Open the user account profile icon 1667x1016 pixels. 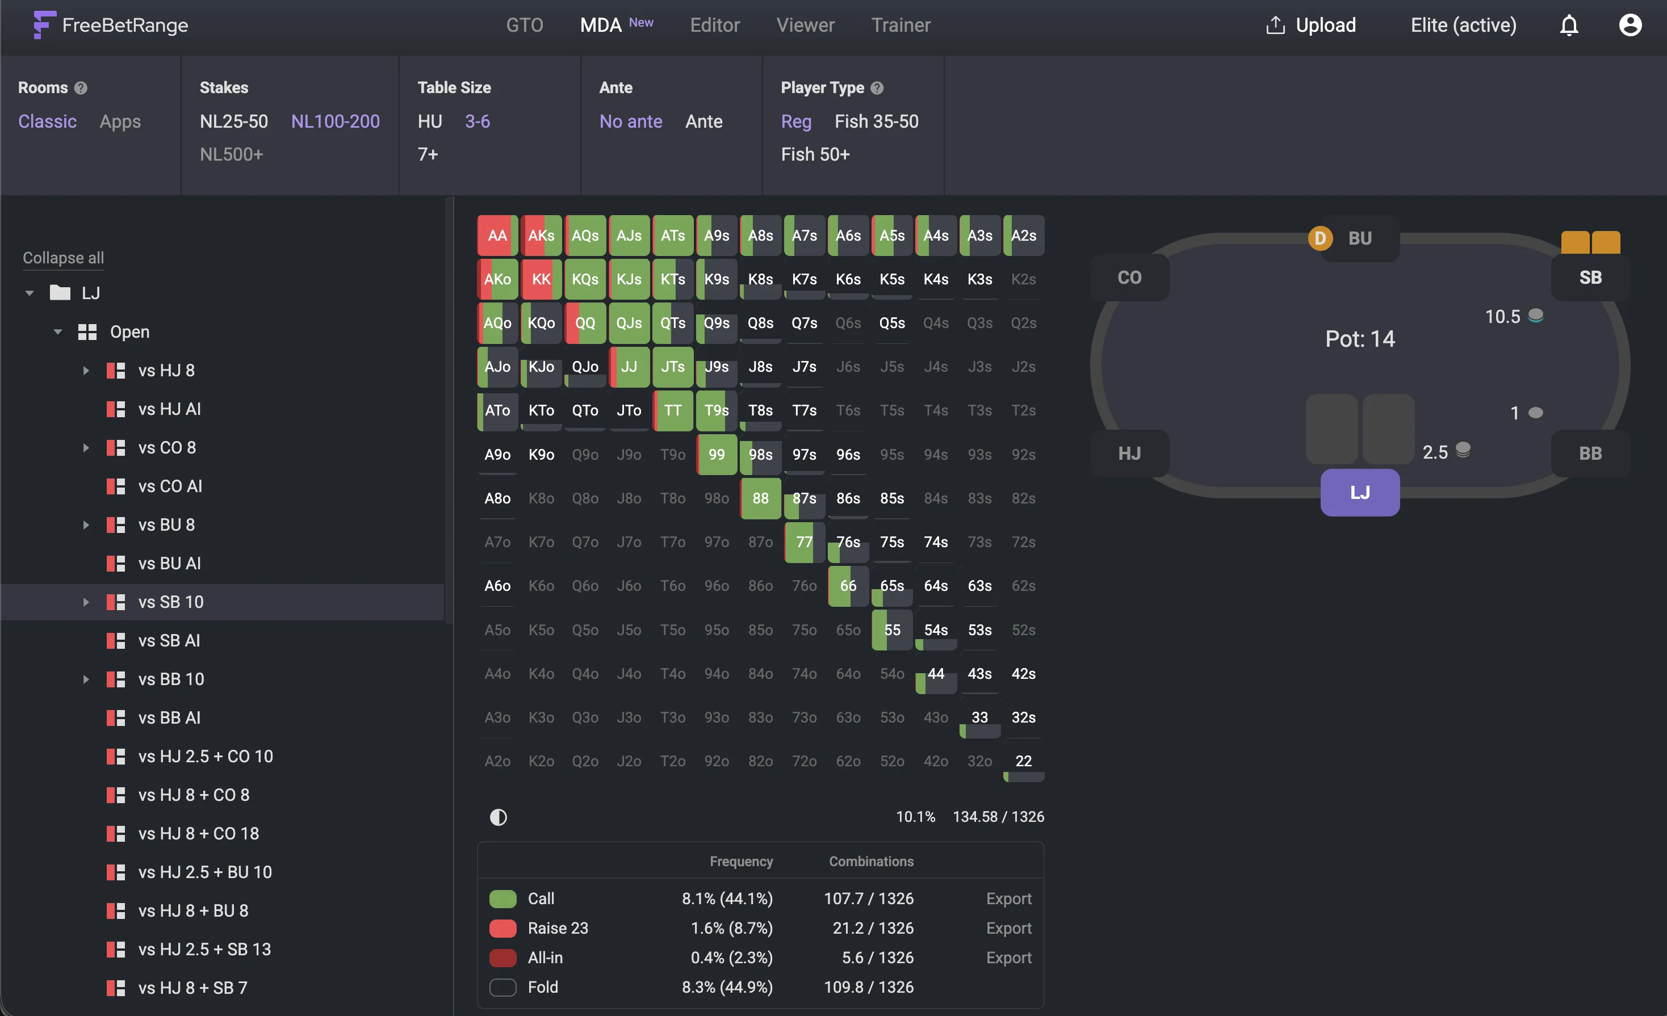[x=1630, y=25]
